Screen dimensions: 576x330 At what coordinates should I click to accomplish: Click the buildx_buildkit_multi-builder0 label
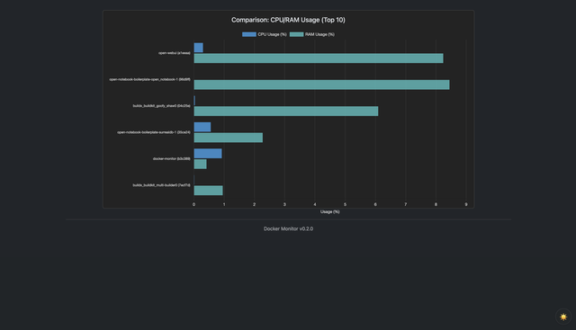tap(162, 185)
